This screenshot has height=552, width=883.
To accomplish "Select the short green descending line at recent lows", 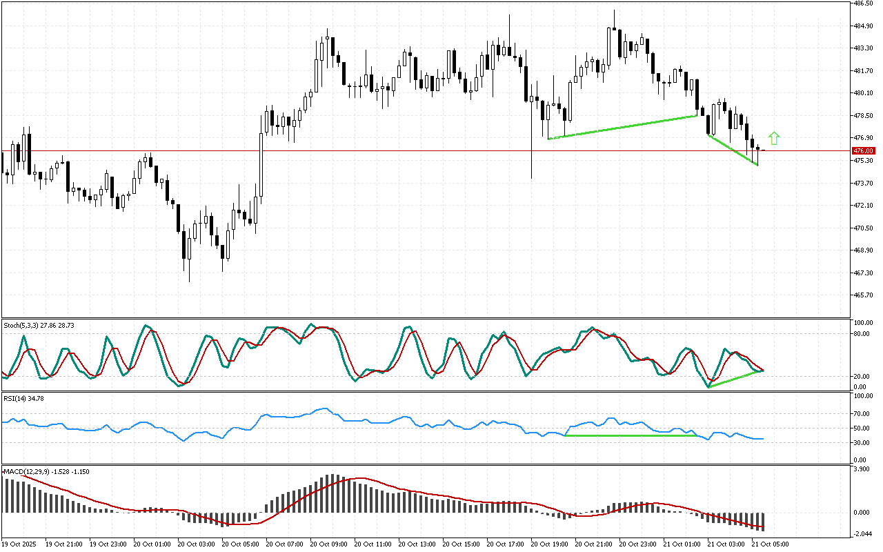I will [x=733, y=150].
